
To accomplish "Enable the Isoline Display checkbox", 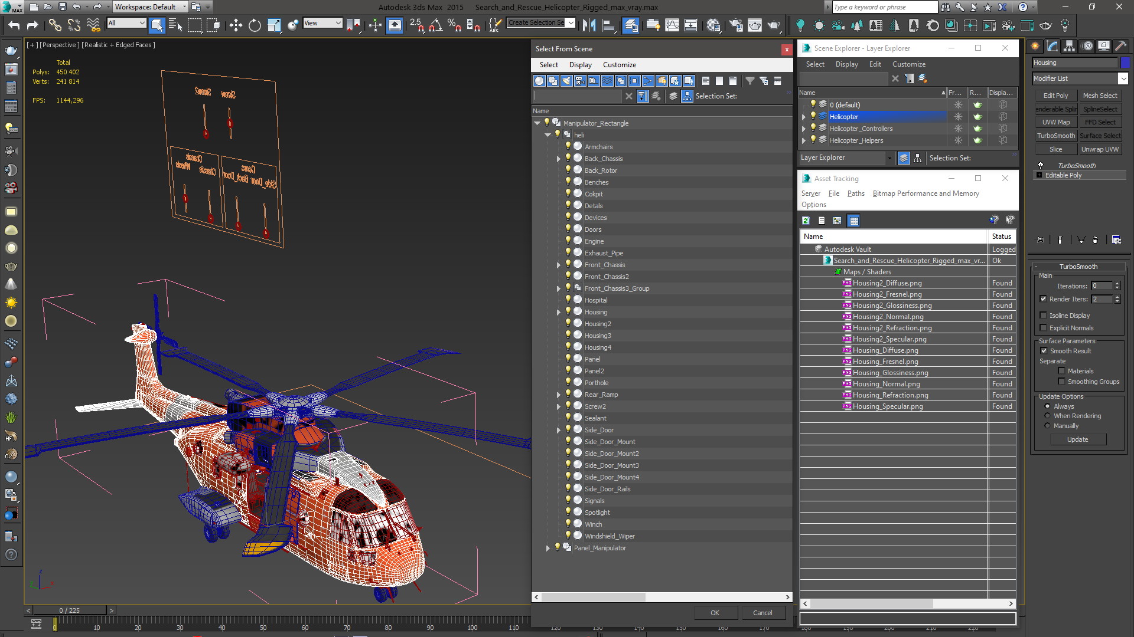I will click(x=1044, y=316).
